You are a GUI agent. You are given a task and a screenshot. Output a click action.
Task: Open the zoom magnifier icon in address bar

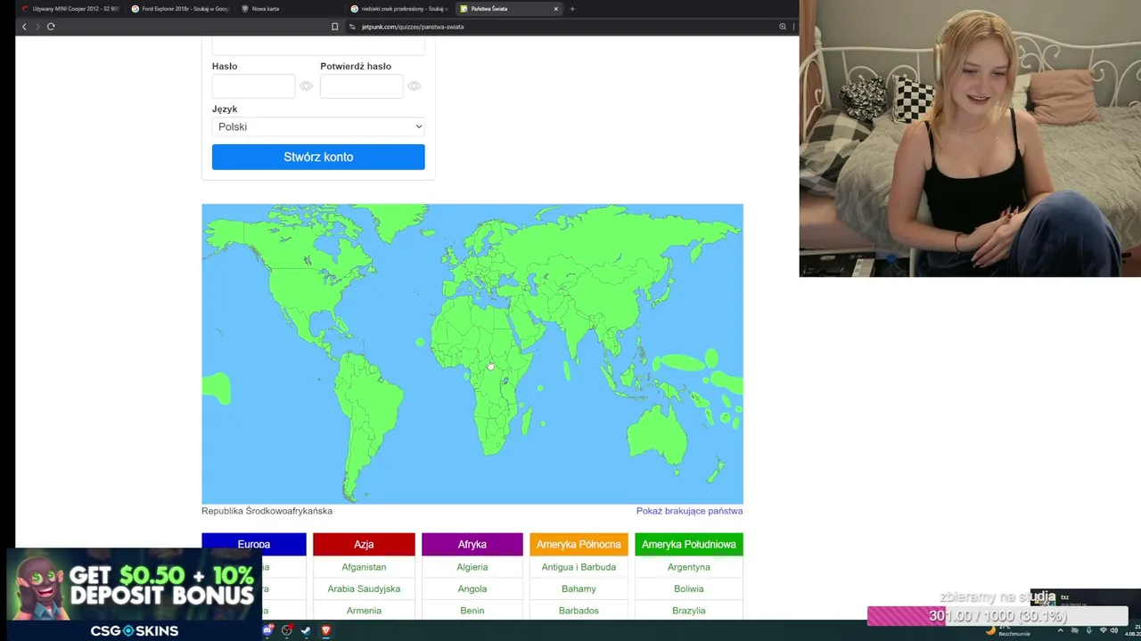783,27
